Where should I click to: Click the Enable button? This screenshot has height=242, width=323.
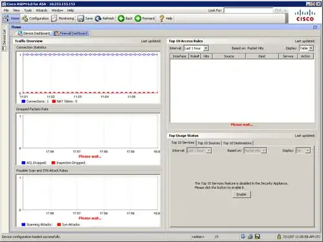click(242, 194)
